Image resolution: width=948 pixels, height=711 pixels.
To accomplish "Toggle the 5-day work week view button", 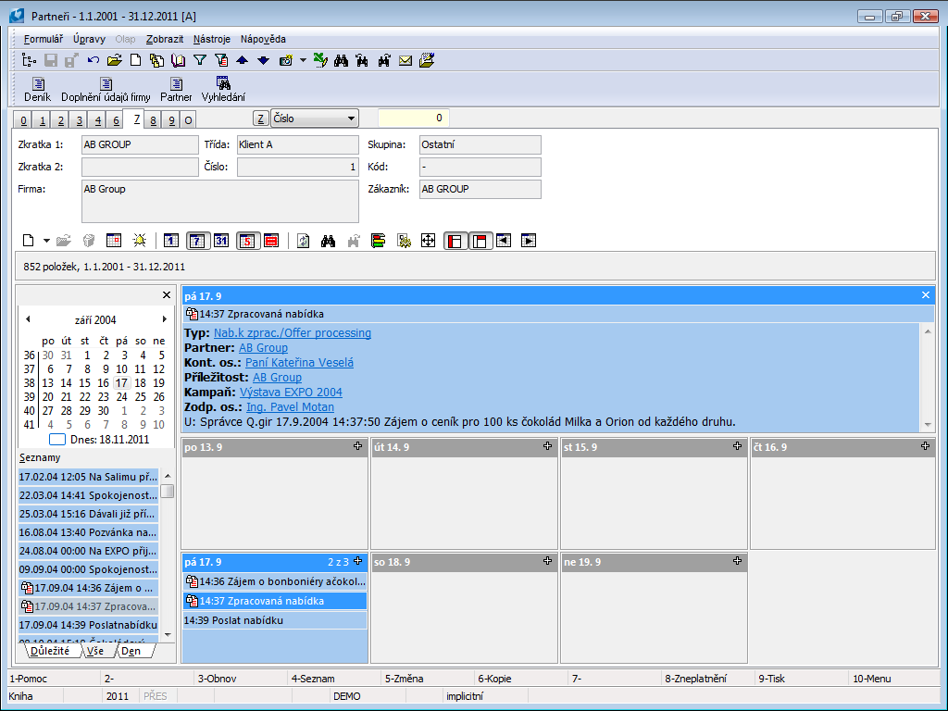I will [246, 241].
